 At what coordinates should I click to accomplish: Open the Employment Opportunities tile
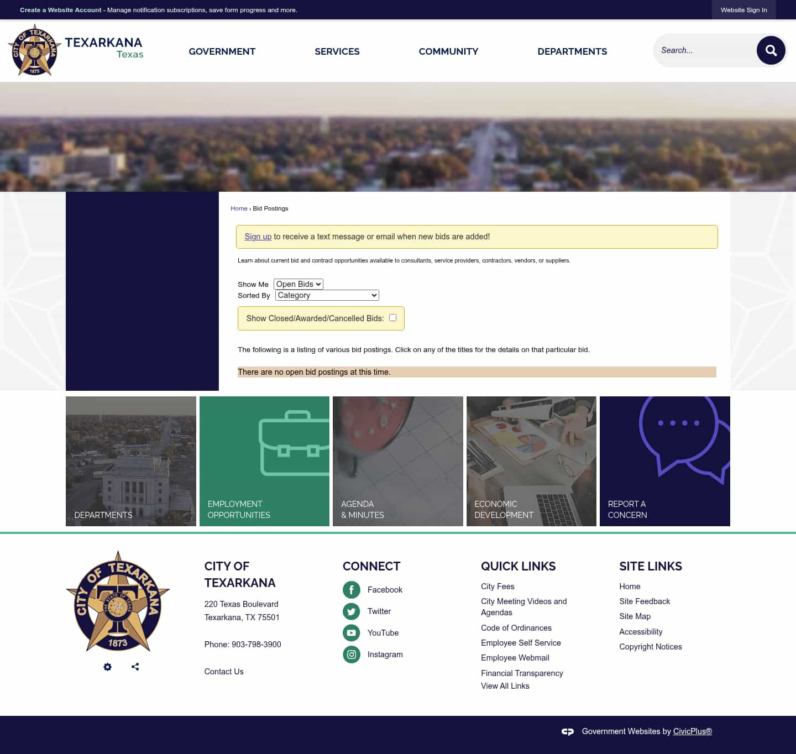click(264, 461)
